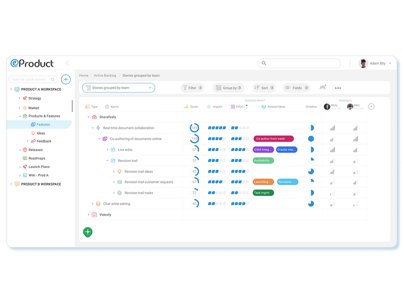This screenshot has height=300, width=402.
Task: Toggle Effort column sort arrows
Action: [x=247, y=106]
